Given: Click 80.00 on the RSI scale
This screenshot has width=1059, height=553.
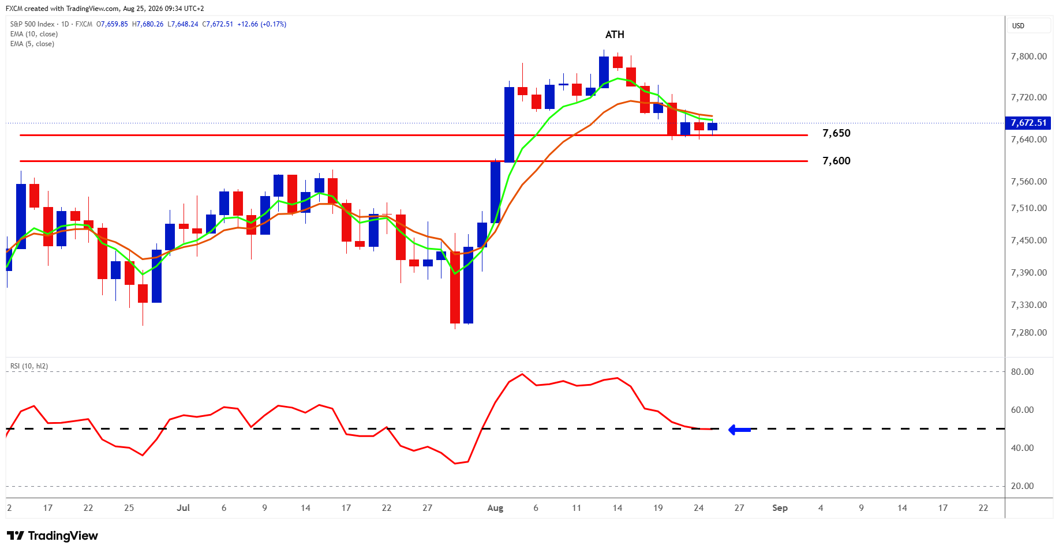Looking at the screenshot, I should pyautogui.click(x=1022, y=372).
